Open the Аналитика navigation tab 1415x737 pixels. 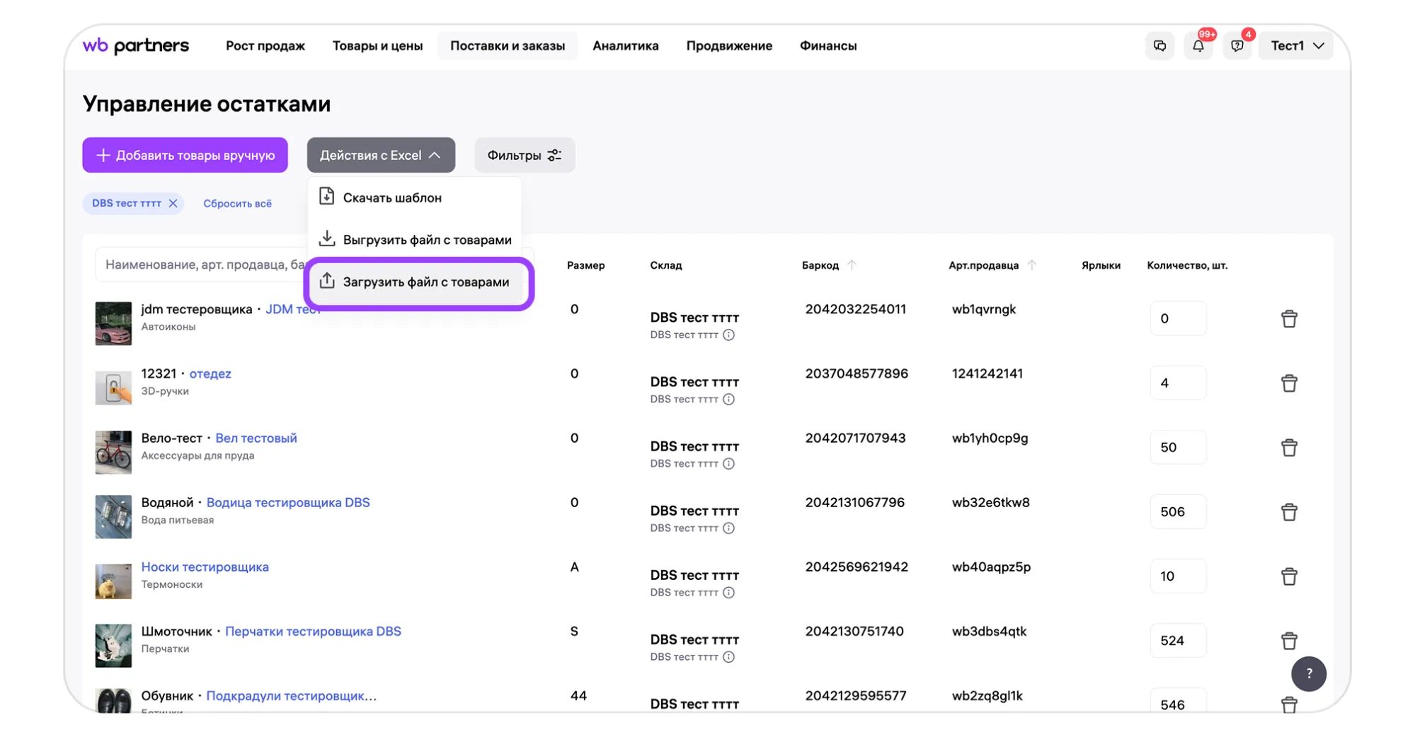click(625, 46)
